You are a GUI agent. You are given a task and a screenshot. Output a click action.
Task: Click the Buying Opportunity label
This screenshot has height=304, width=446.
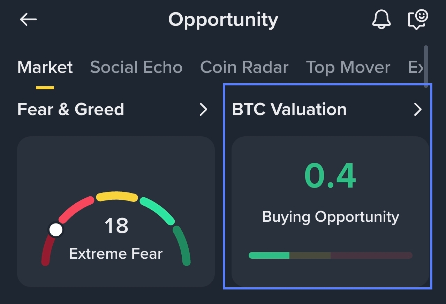(x=331, y=218)
